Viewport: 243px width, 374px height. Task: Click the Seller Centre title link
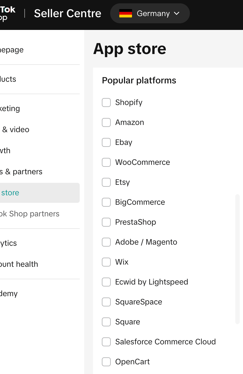coord(68,13)
